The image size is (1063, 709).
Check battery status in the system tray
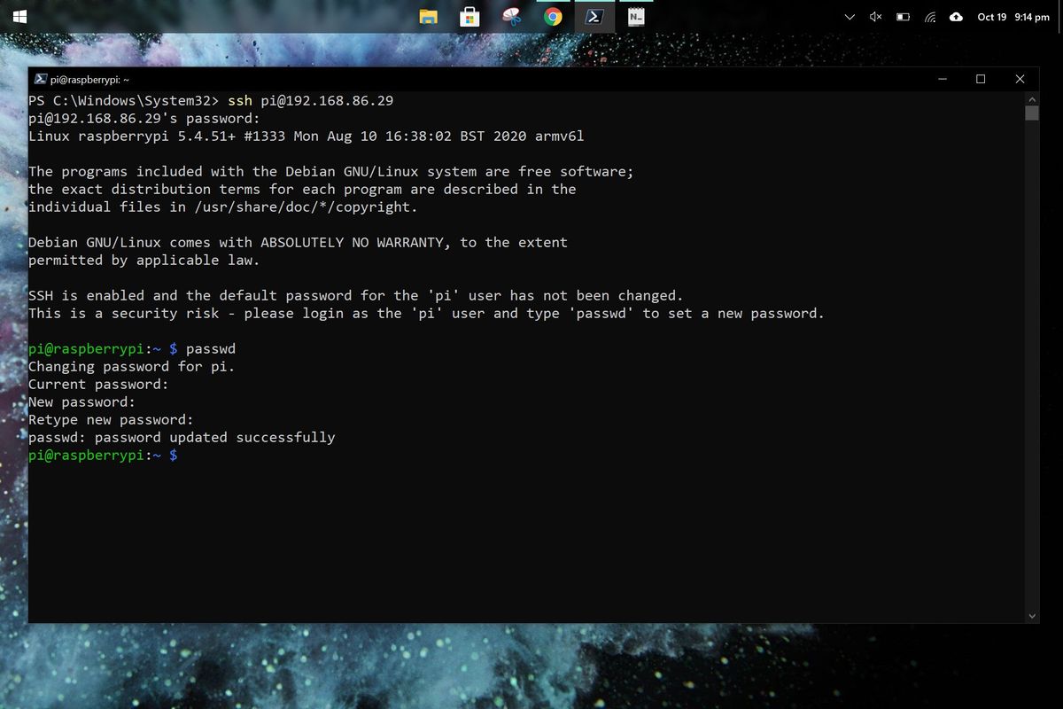tap(904, 16)
